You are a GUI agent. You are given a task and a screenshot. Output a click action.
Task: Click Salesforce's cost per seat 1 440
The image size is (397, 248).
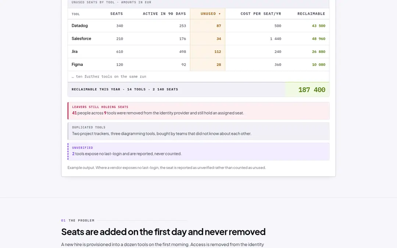pos(275,39)
